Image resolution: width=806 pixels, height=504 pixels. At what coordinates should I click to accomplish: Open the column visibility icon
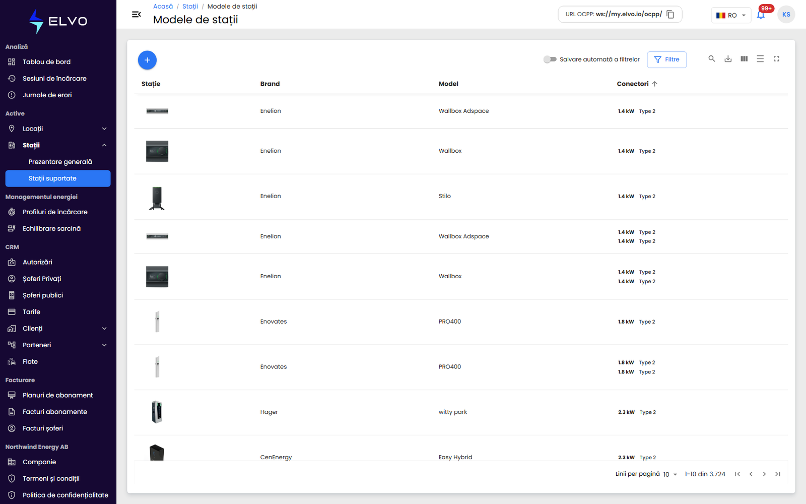744,59
